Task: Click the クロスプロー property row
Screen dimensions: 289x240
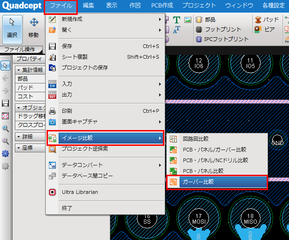Action: click(30, 125)
